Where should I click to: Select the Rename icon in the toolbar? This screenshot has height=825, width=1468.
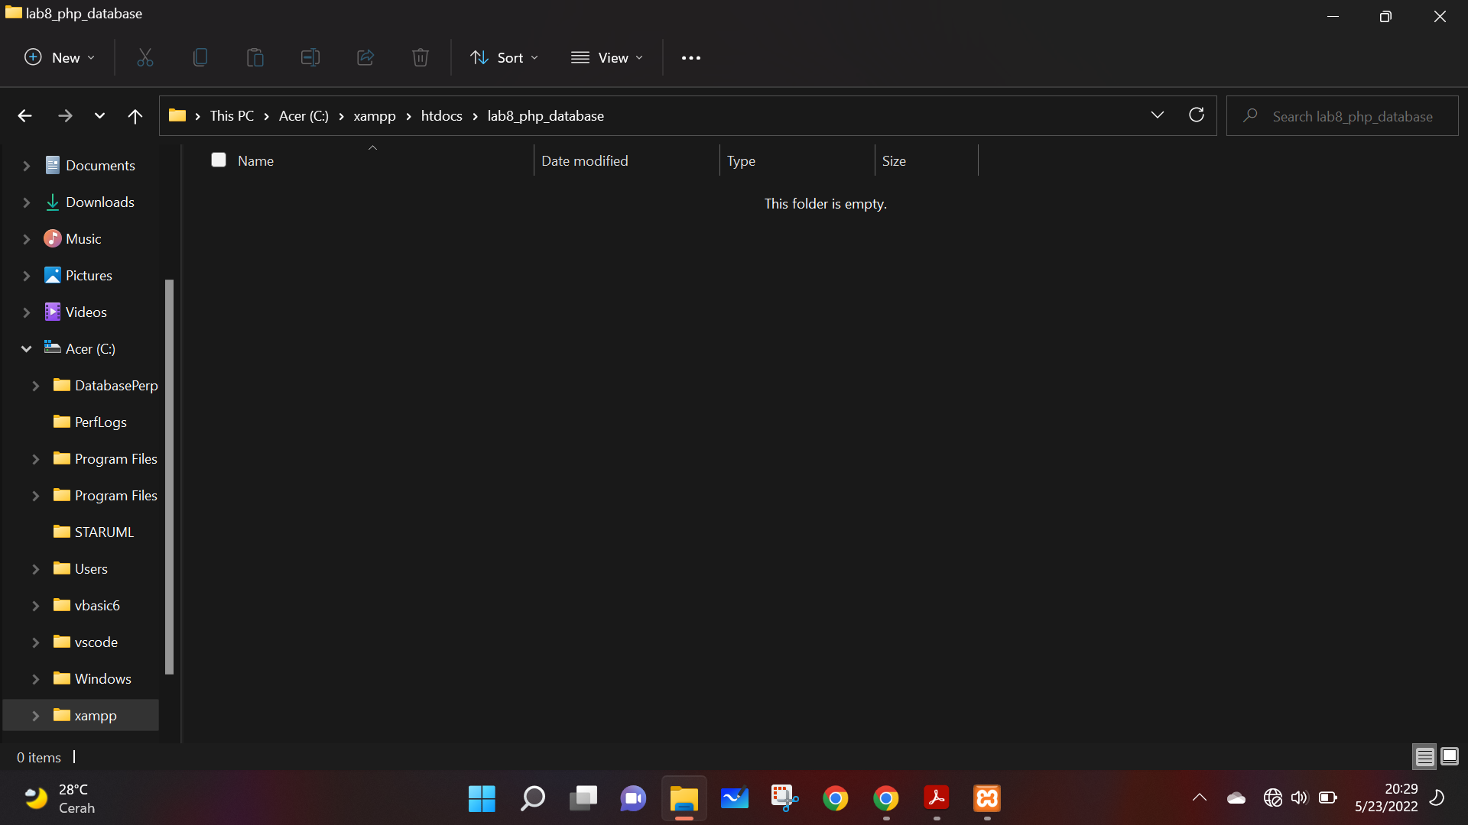[x=310, y=57]
